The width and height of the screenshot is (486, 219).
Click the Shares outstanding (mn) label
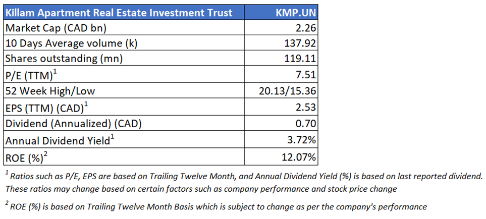64,59
